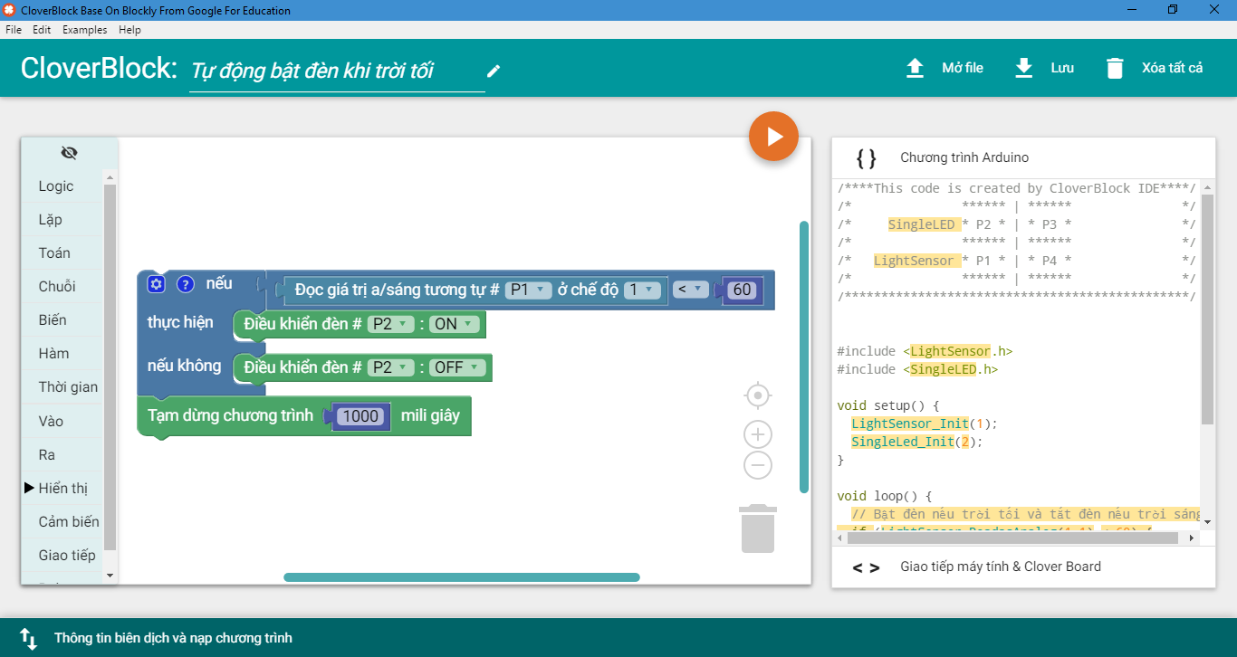Select the Ra toolbox category
This screenshot has height=657, width=1237.
pos(63,454)
